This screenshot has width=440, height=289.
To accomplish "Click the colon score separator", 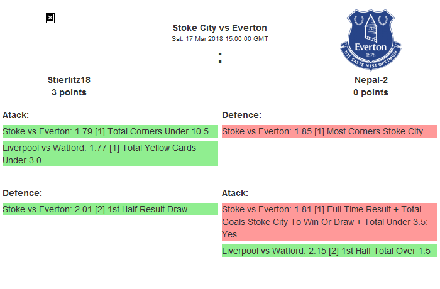I will coord(220,58).
